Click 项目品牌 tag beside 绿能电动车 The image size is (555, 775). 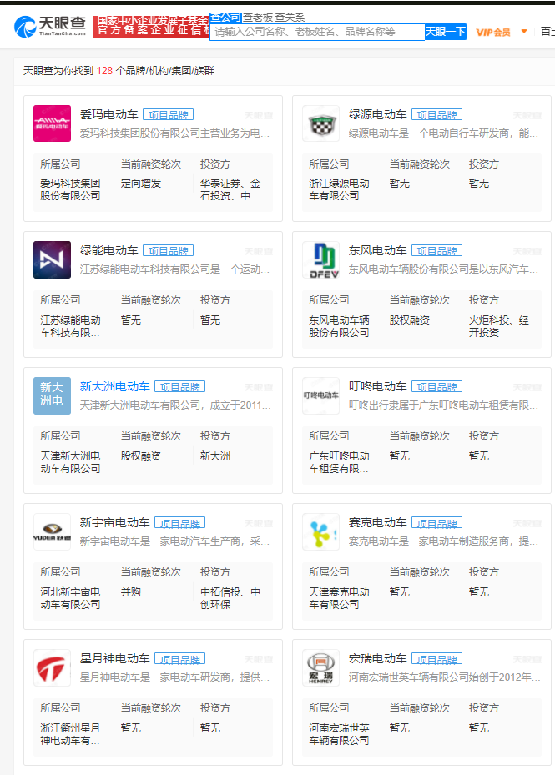169,250
